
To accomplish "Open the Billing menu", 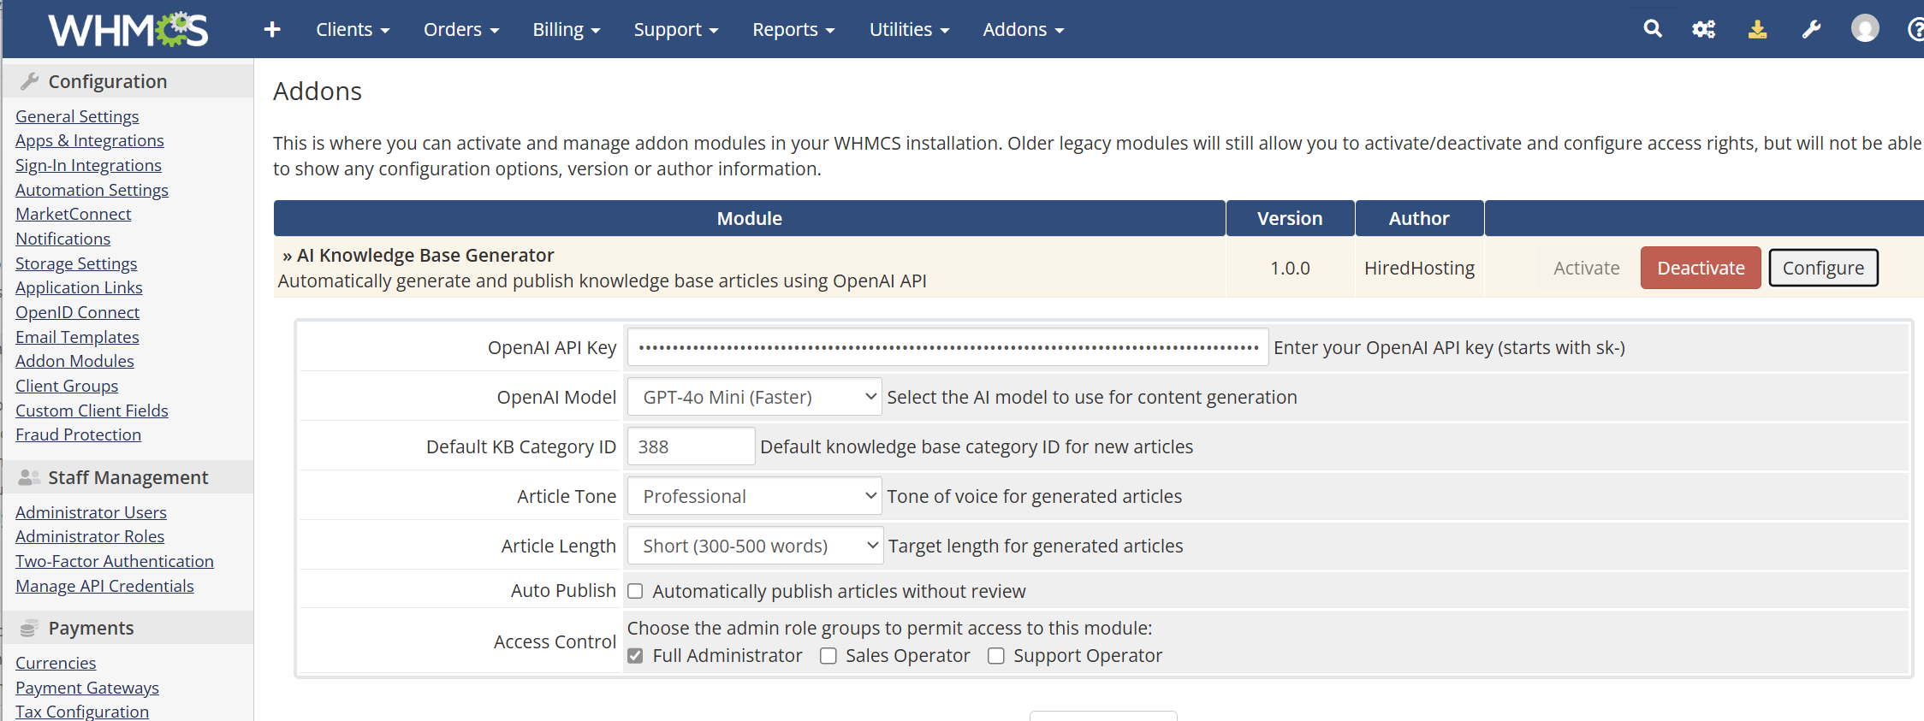I will (x=566, y=30).
